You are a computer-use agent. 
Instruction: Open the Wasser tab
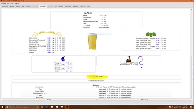tap(18, 7)
